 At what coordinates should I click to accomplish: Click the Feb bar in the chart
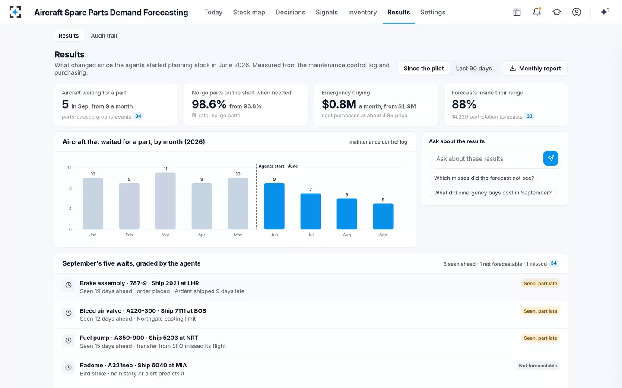(129, 206)
